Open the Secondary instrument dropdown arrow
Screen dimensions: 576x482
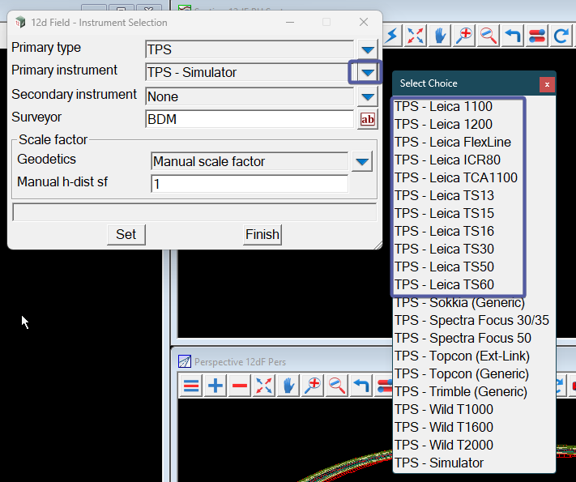[369, 97]
